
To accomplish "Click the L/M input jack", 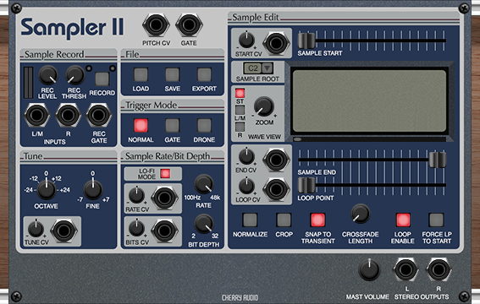I will [x=36, y=116].
